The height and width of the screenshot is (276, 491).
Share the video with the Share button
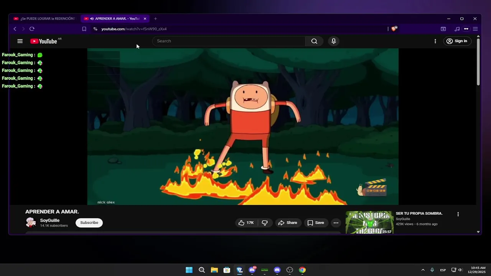[288, 223]
